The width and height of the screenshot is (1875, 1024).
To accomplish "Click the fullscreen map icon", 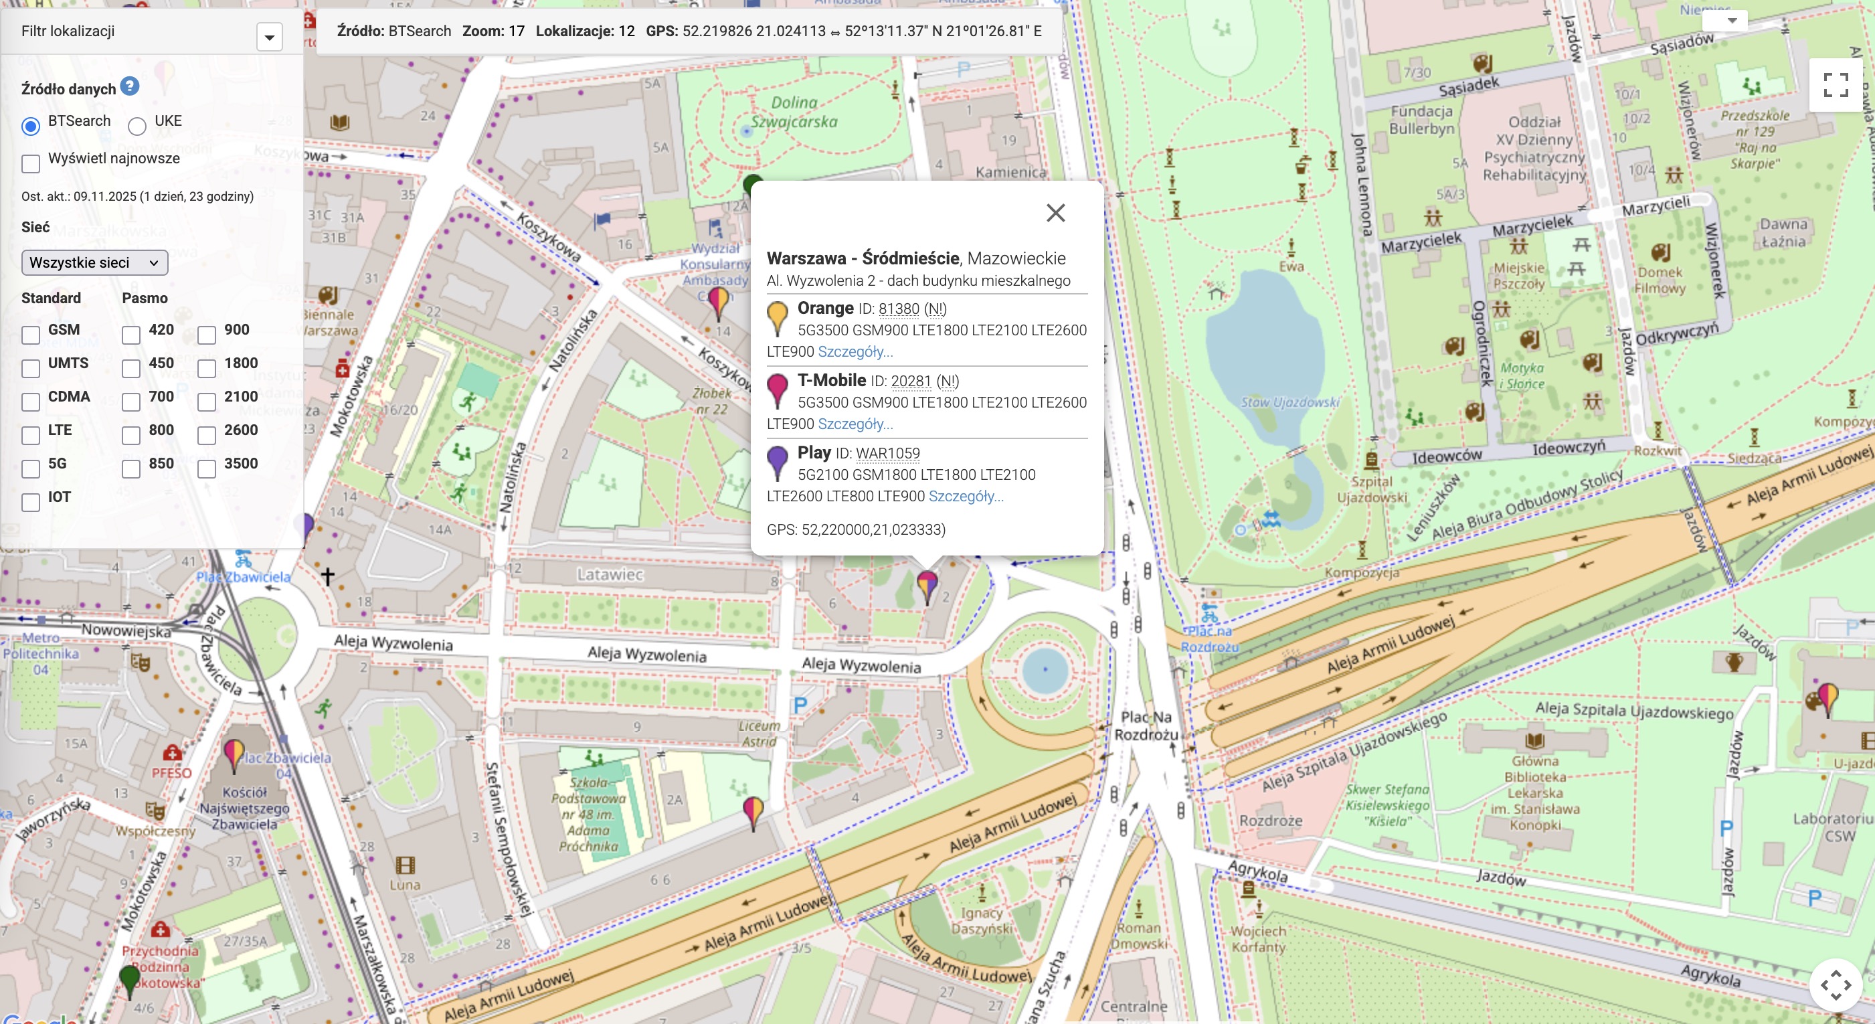I will tap(1835, 85).
